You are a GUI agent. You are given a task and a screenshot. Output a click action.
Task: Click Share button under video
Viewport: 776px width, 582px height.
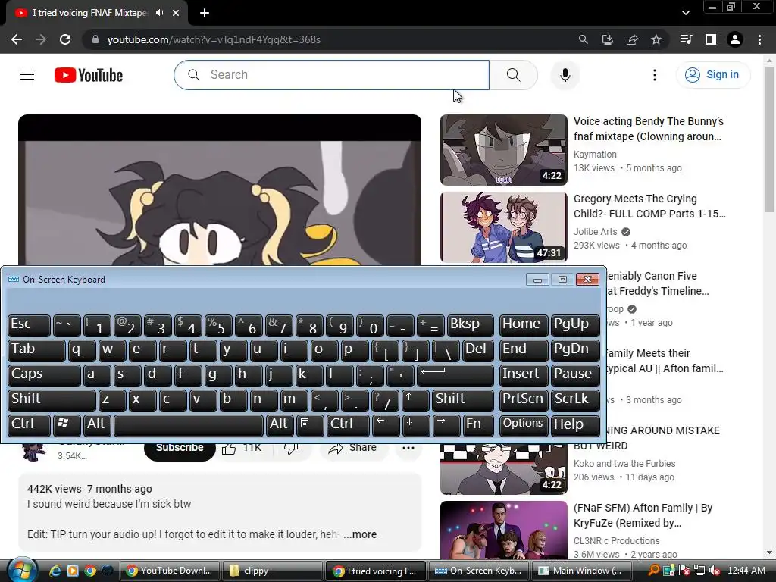pos(353,448)
